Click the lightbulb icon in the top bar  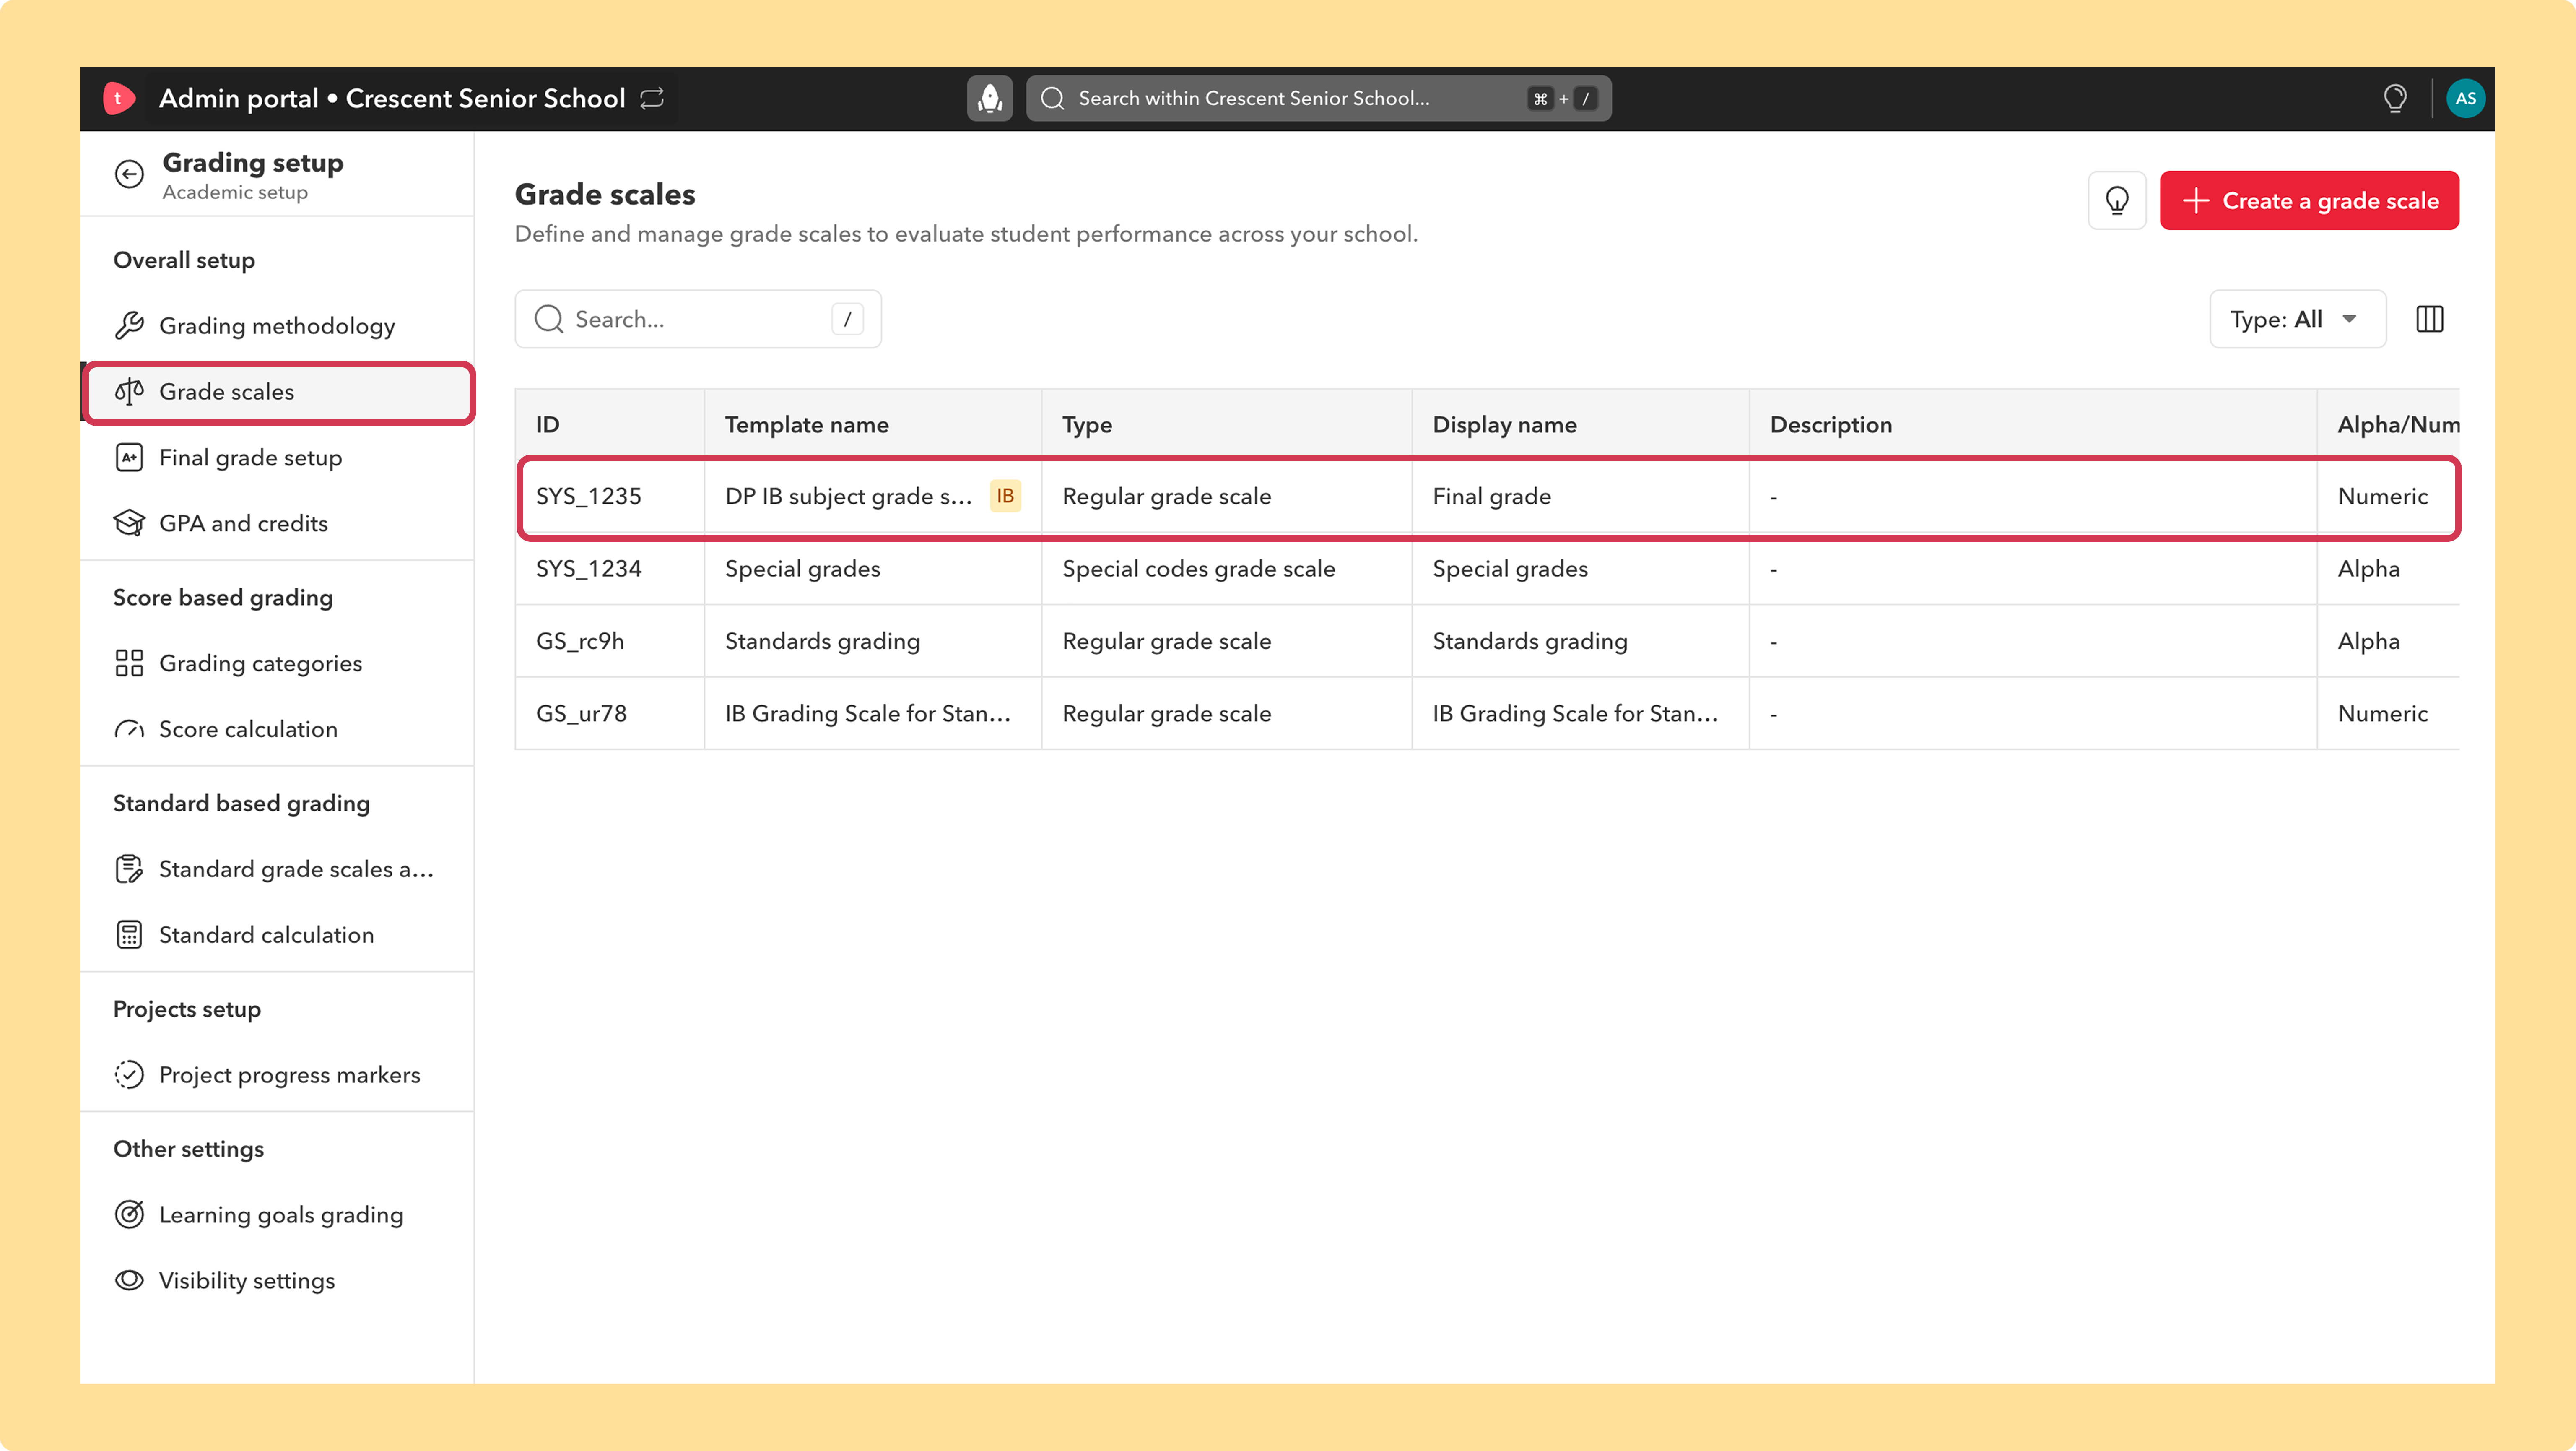pos(2394,98)
